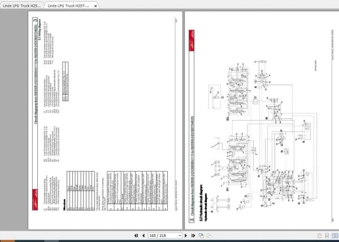339x242 pixels.
Task: Click the hydraulic circuit diagram page
Action: [x=262, y=120]
